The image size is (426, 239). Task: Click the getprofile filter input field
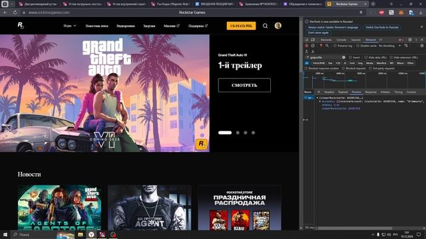pos(325,58)
